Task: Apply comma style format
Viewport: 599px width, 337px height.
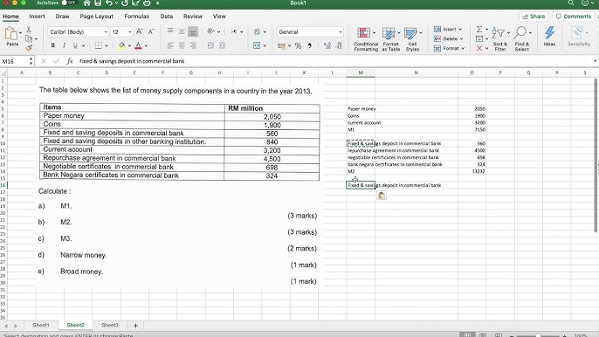Action: click(309, 46)
